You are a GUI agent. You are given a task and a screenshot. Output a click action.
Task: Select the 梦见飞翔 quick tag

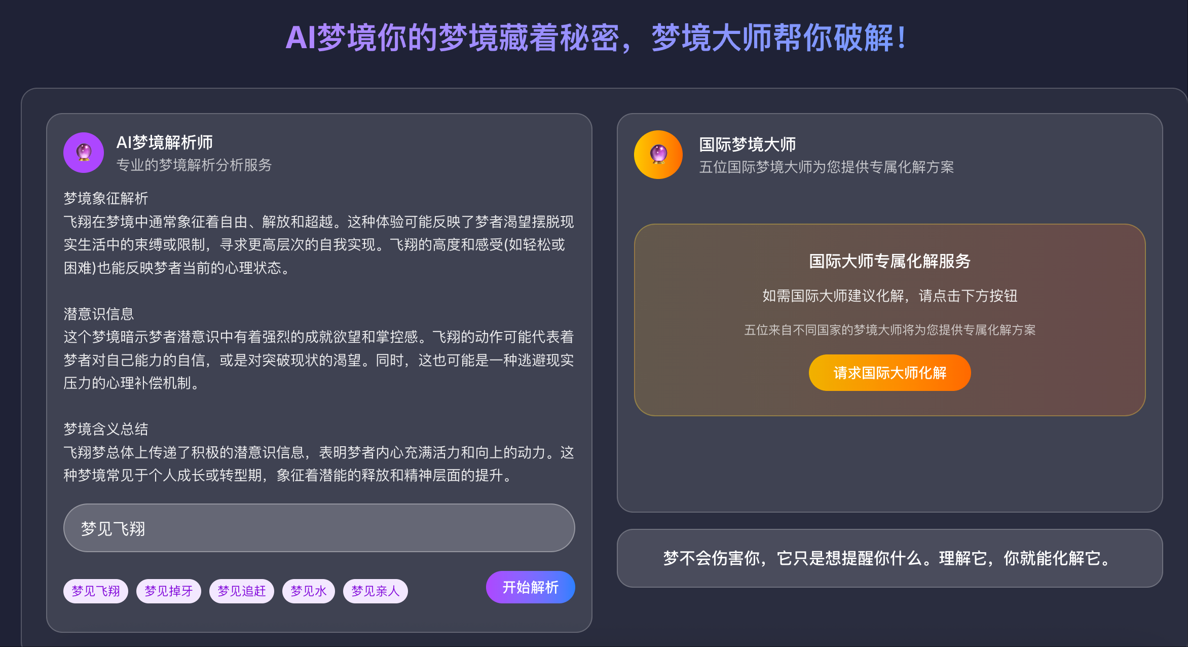tap(95, 590)
